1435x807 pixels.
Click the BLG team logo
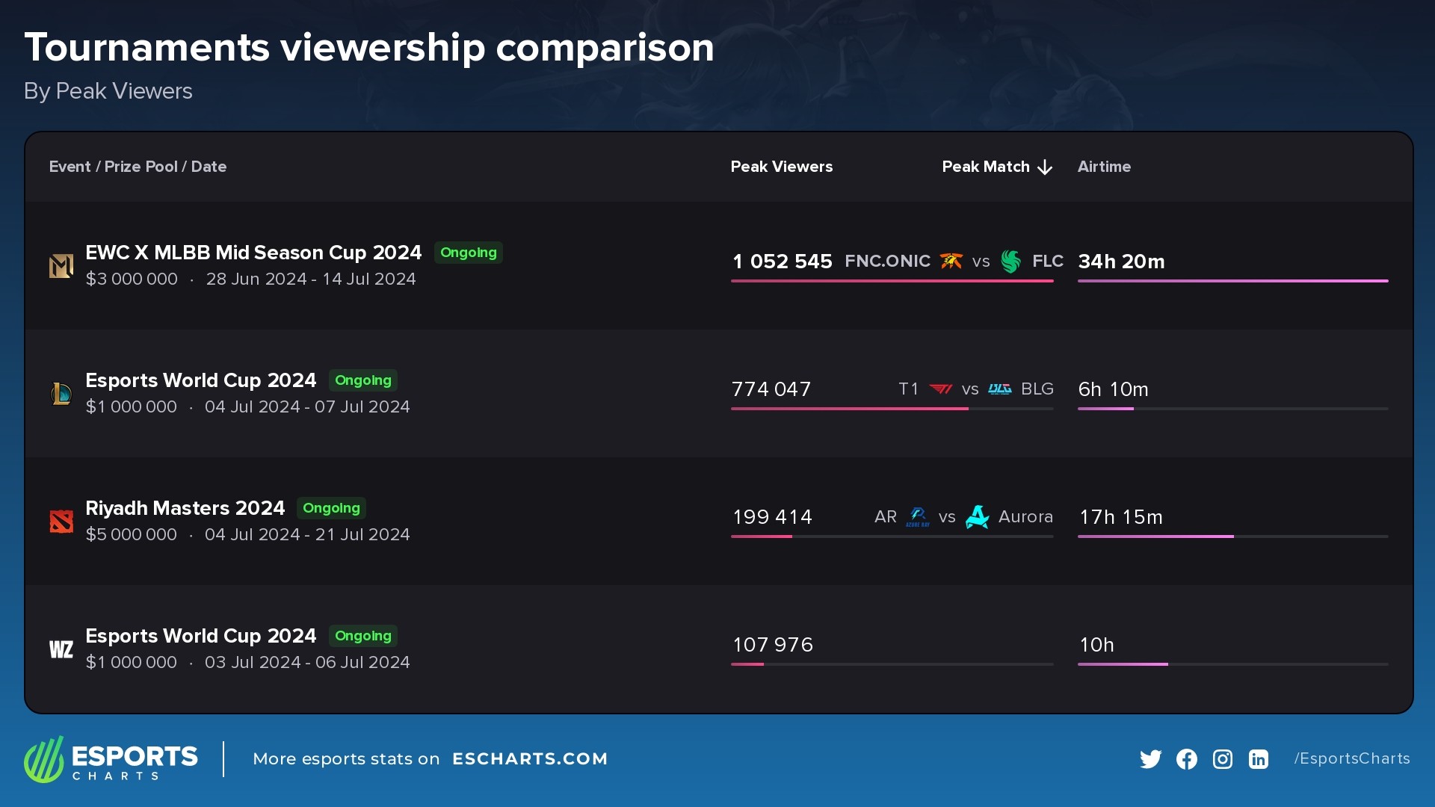1000,389
